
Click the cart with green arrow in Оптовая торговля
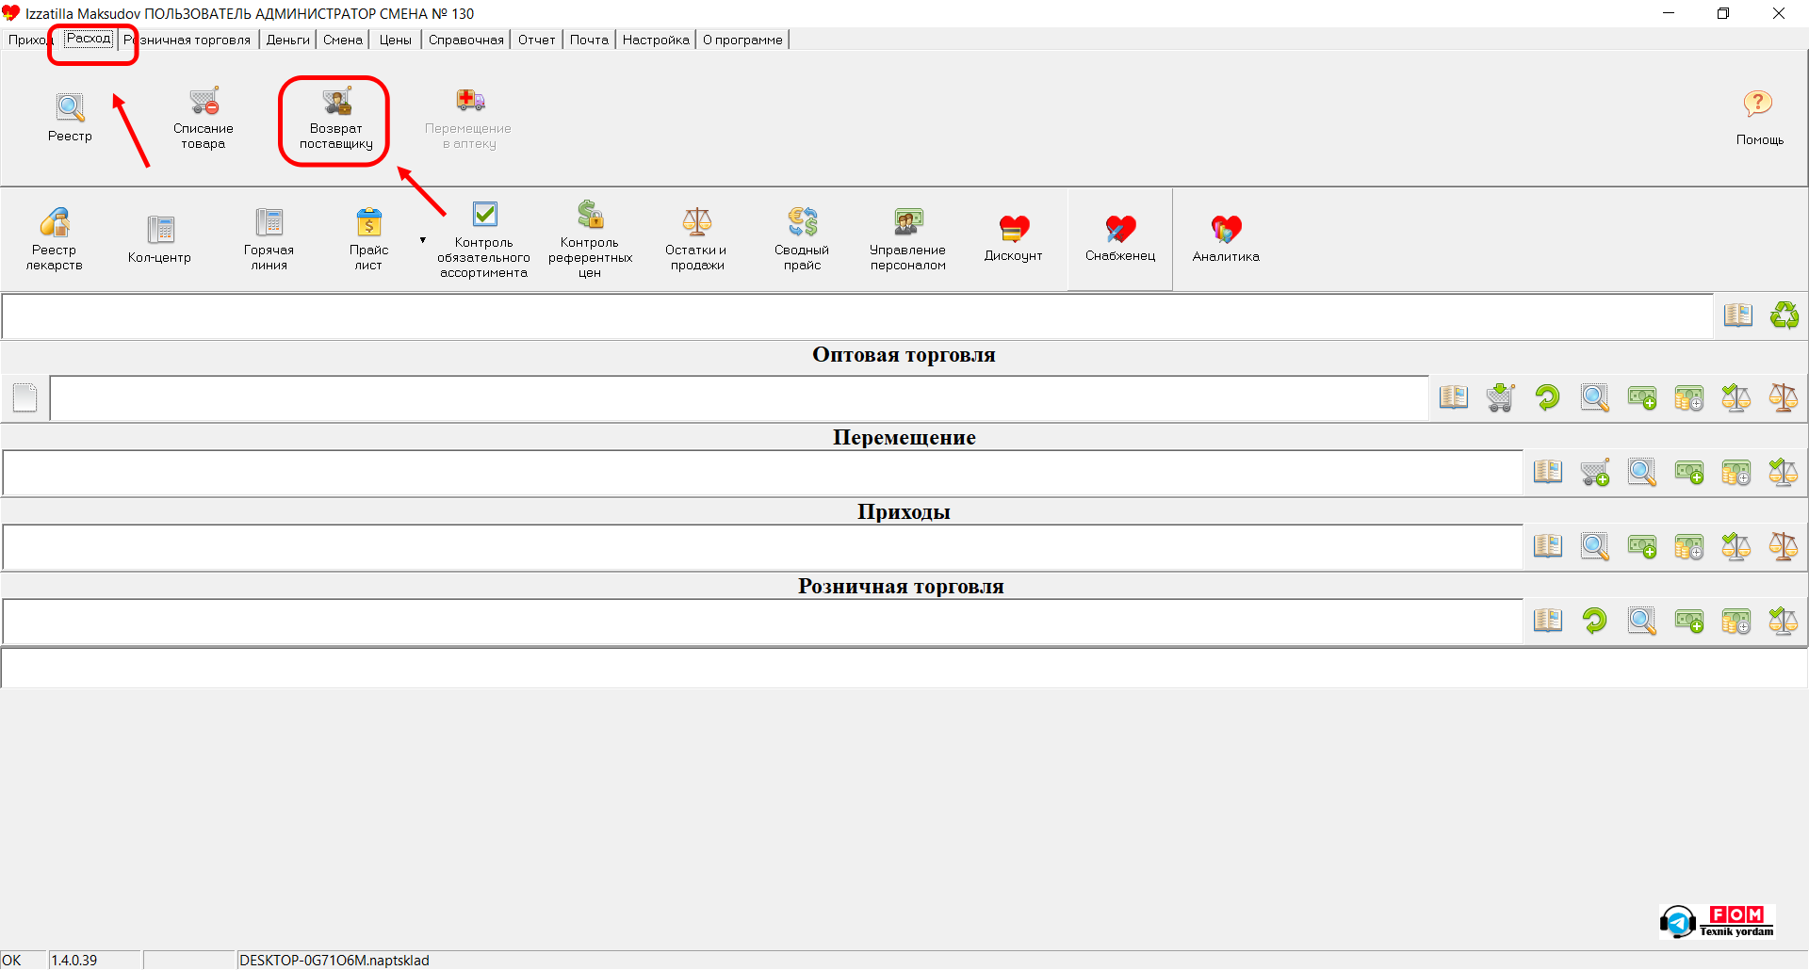click(x=1501, y=397)
